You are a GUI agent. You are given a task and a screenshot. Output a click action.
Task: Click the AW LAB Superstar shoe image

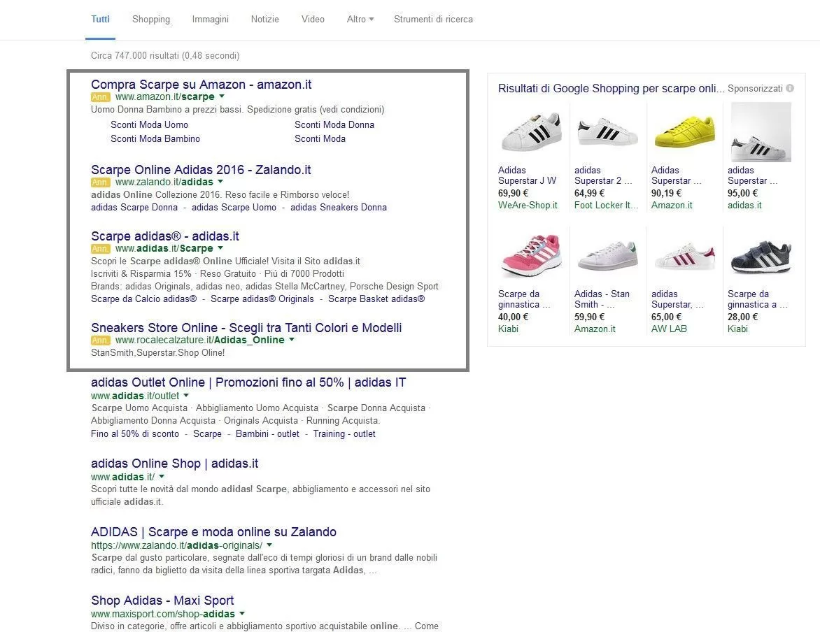(x=684, y=256)
